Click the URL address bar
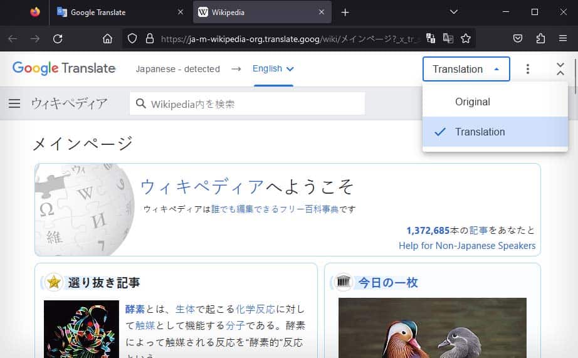 [x=290, y=39]
